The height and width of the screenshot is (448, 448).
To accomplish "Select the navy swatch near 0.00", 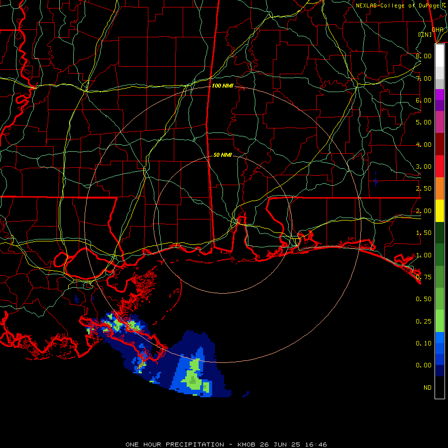I will pos(440,370).
